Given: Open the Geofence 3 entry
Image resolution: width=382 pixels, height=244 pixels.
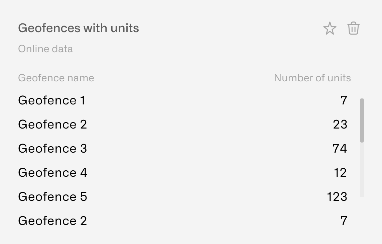Looking at the screenshot, I should (52, 149).
